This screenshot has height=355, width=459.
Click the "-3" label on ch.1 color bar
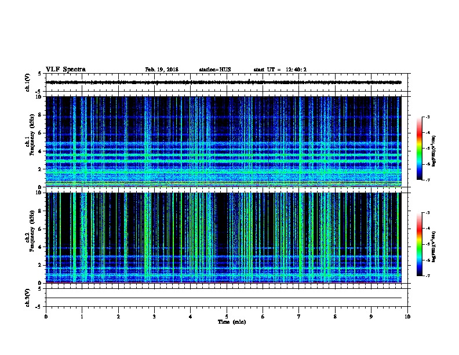point(427,117)
